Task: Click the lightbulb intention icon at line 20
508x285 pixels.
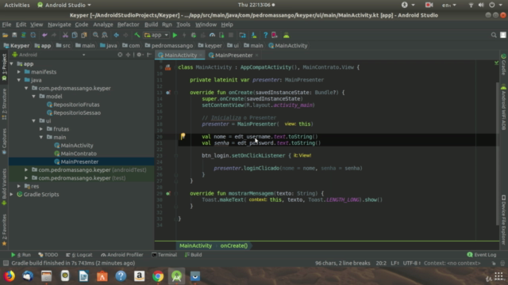Action: point(183,136)
